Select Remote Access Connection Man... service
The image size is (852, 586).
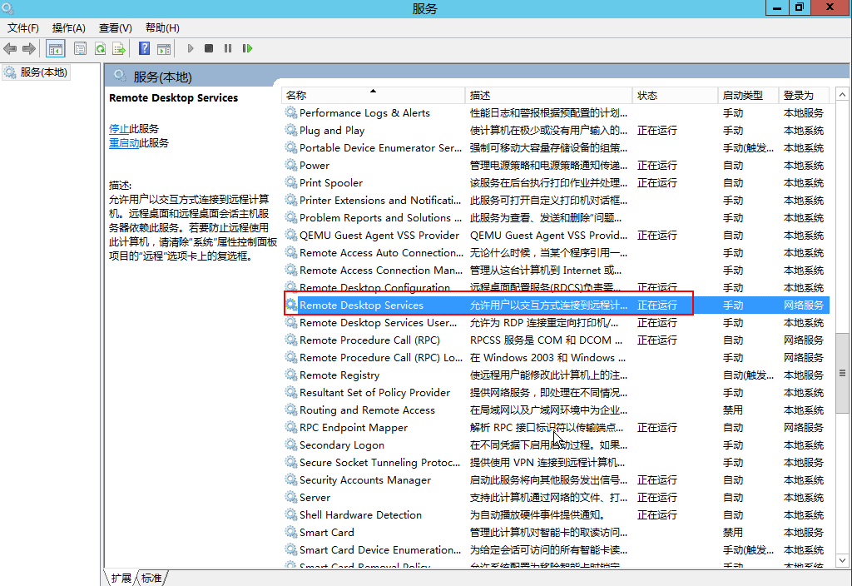[x=555, y=271]
